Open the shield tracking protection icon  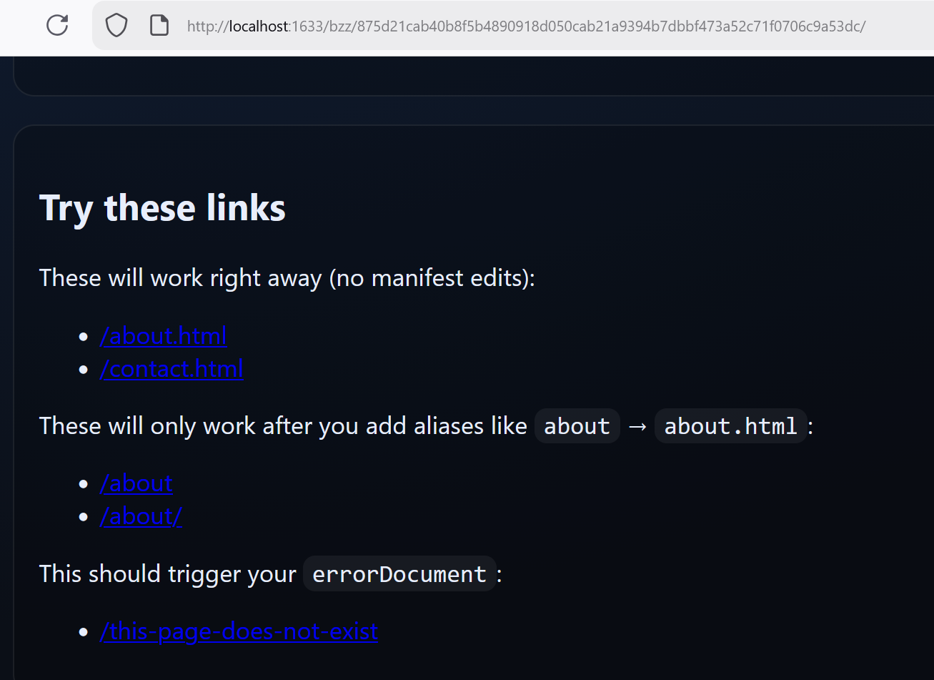pyautogui.click(x=116, y=26)
